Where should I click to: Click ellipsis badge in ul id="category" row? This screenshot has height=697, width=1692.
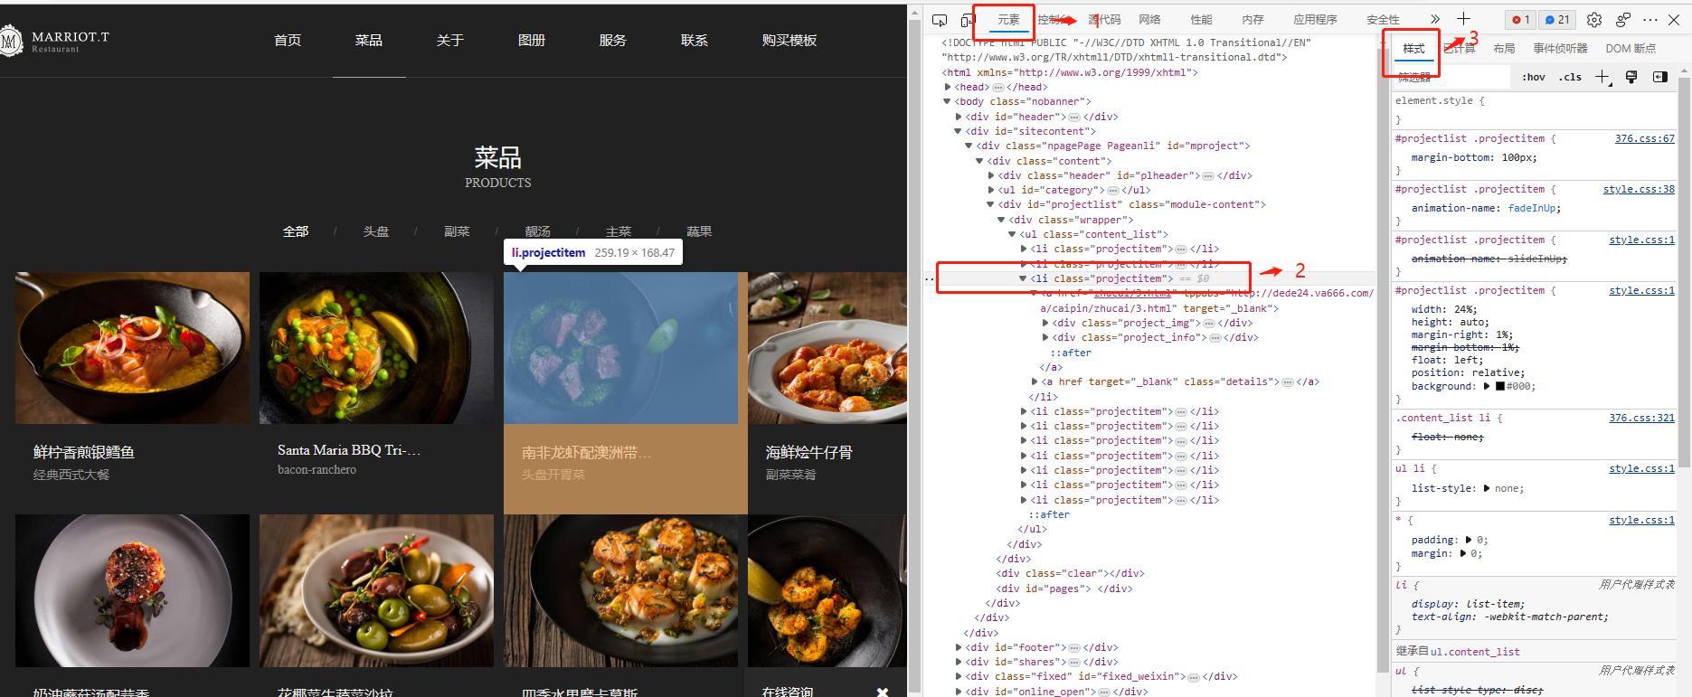(1112, 191)
